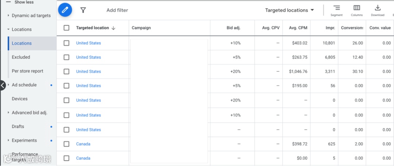Click the blue pencil edit button

point(65,10)
